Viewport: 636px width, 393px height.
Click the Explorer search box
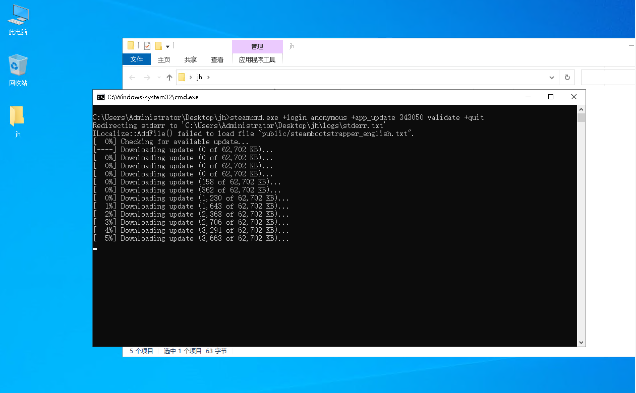tap(608, 78)
